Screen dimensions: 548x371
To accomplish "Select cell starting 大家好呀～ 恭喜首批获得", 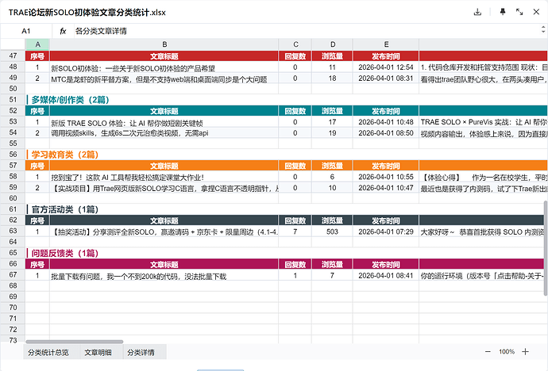I will (481, 231).
